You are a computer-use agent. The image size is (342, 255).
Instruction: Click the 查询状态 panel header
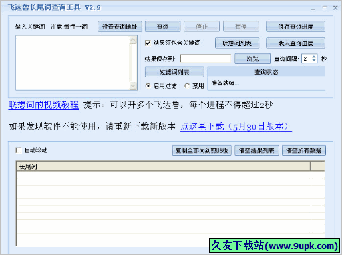266,72
